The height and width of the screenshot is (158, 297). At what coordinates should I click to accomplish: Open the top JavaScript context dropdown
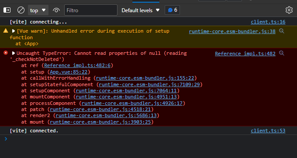[38, 10]
